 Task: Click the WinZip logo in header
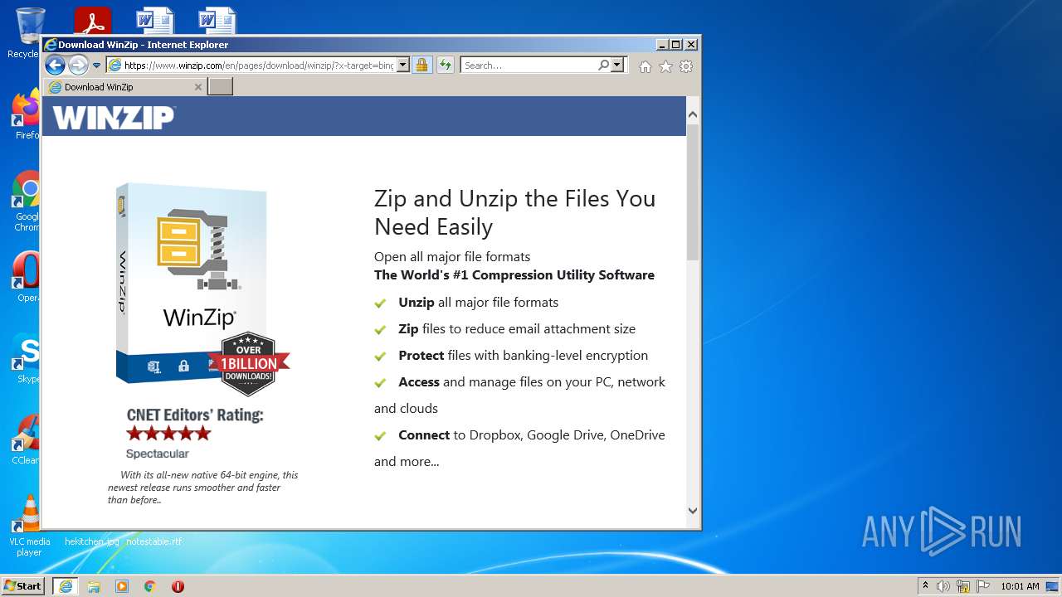pyautogui.click(x=114, y=118)
